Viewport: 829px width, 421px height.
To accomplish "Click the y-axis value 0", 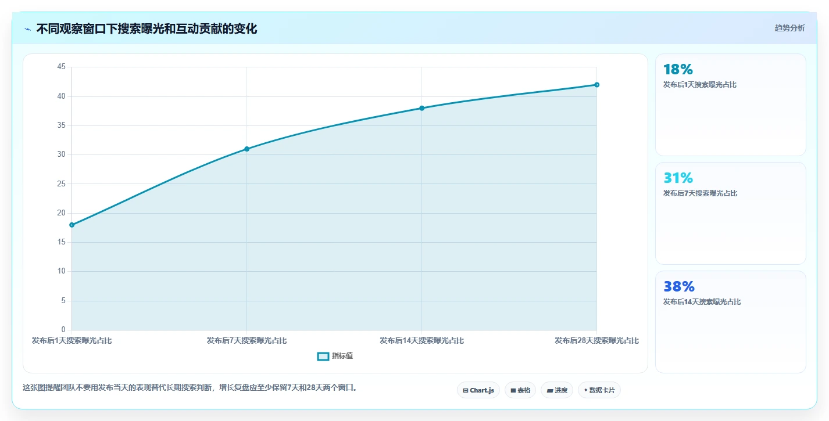I will [63, 330].
